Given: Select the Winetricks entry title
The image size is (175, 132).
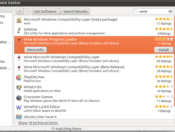Looking at the screenshot, I should [x=33, y=87].
